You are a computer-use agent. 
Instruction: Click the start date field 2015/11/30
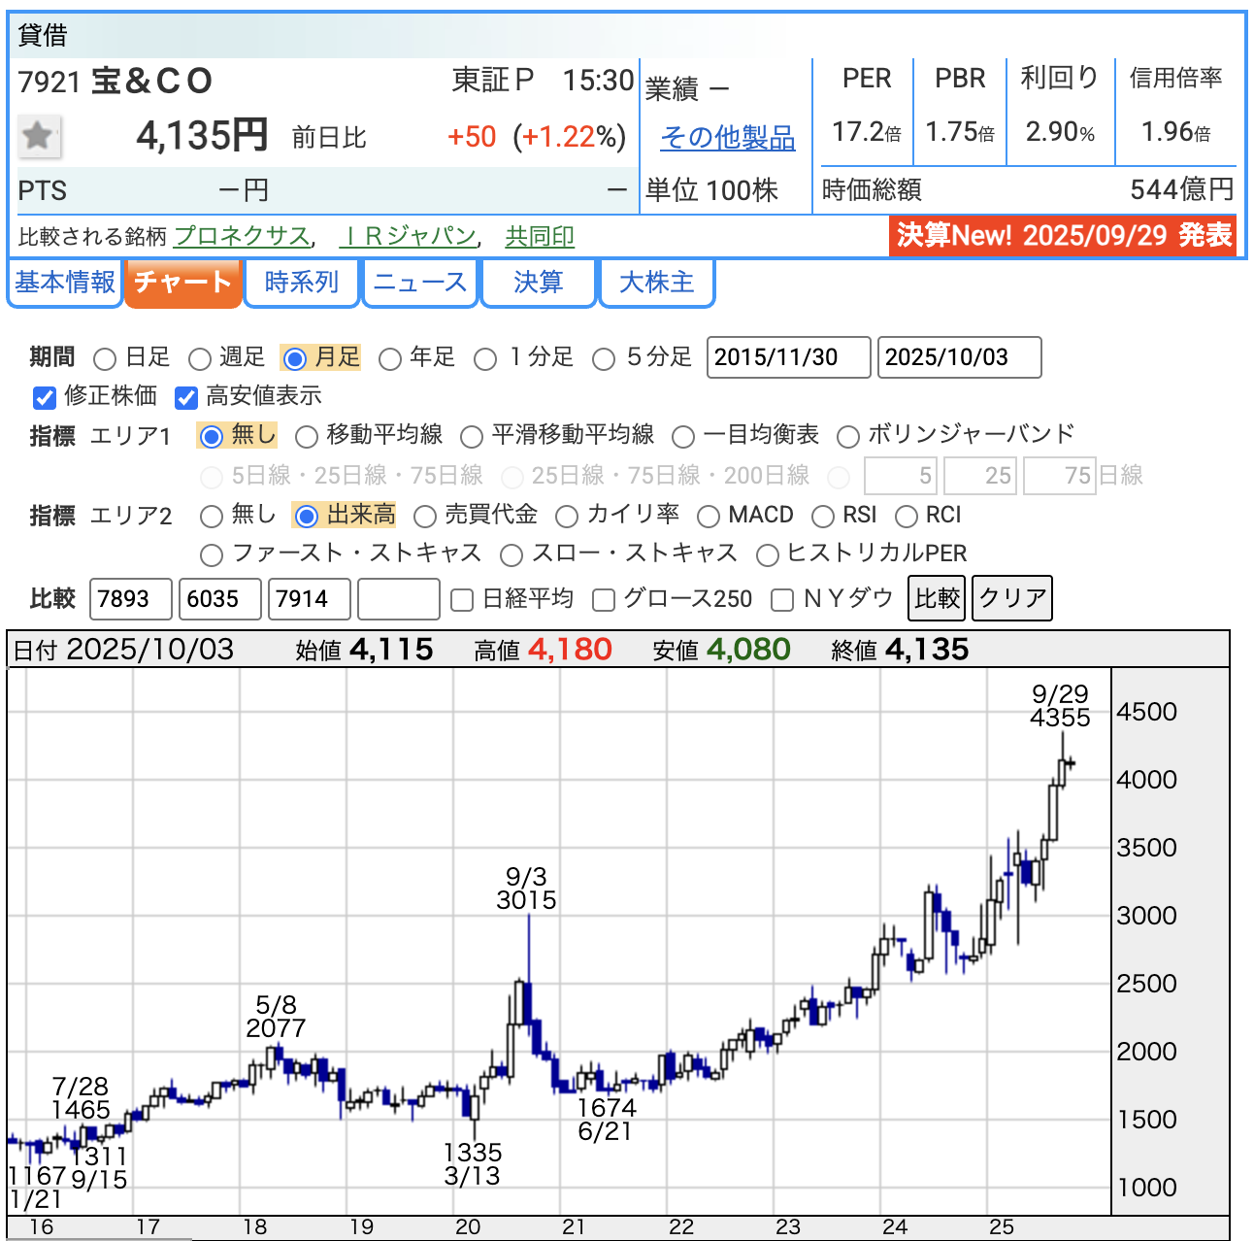787,357
